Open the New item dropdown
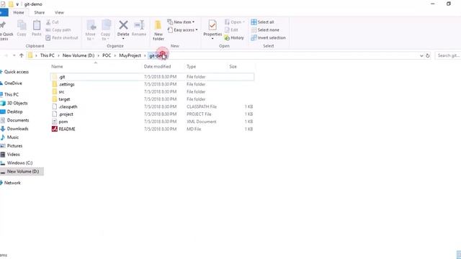Viewport: 461px width, 259px height. 181,22
